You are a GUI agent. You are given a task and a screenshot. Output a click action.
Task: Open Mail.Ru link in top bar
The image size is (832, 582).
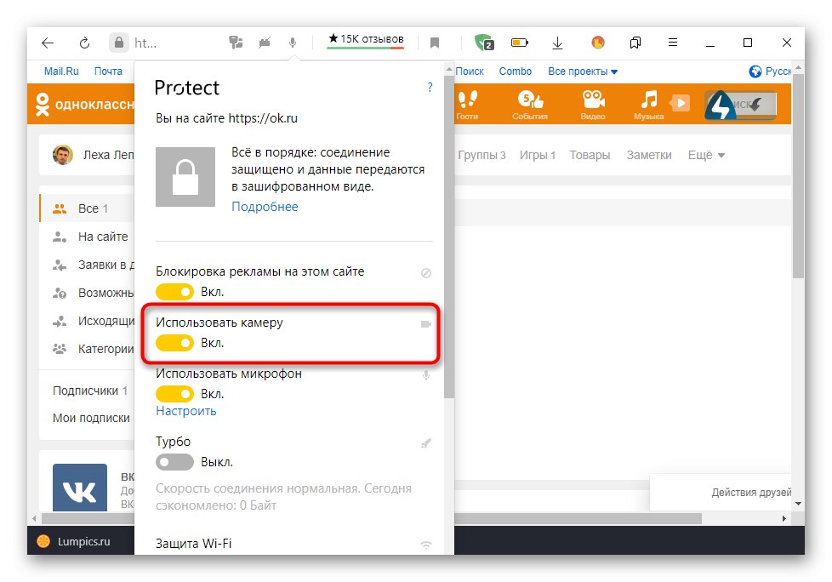[61, 71]
